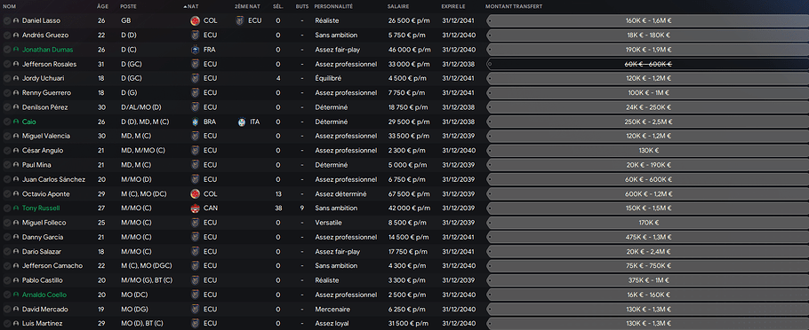Click the person icon beside Andrés Gruezo

point(16,35)
